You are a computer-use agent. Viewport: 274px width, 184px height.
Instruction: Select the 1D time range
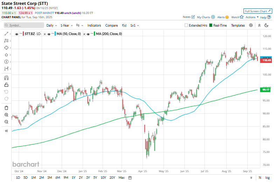[x=18, y=178]
